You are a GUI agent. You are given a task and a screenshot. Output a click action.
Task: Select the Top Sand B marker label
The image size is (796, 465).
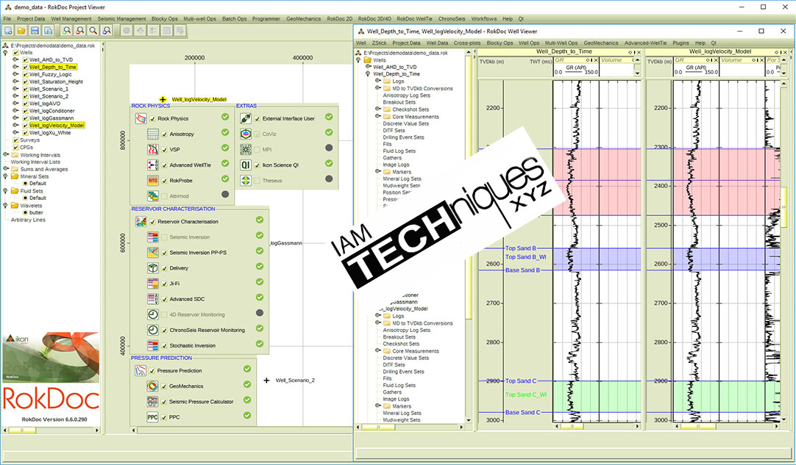(520, 248)
